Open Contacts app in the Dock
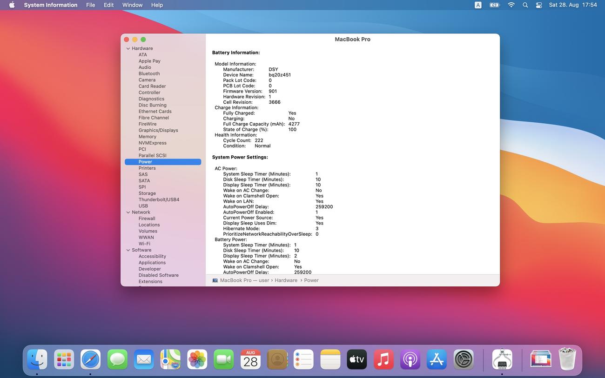 click(277, 359)
